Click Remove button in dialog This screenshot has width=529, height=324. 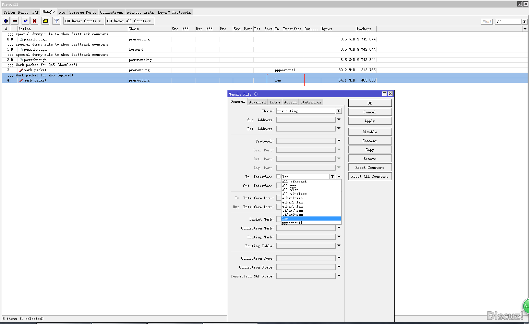pyautogui.click(x=370, y=159)
